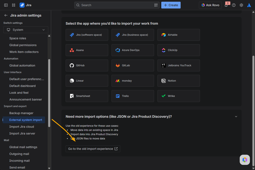Image resolution: width=255 pixels, height=170 pixels.
Task: Open Import Jira server
Action: (x=22, y=133)
